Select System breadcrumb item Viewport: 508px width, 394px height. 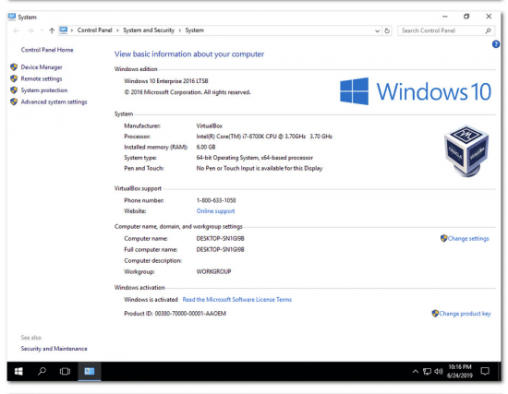click(194, 30)
